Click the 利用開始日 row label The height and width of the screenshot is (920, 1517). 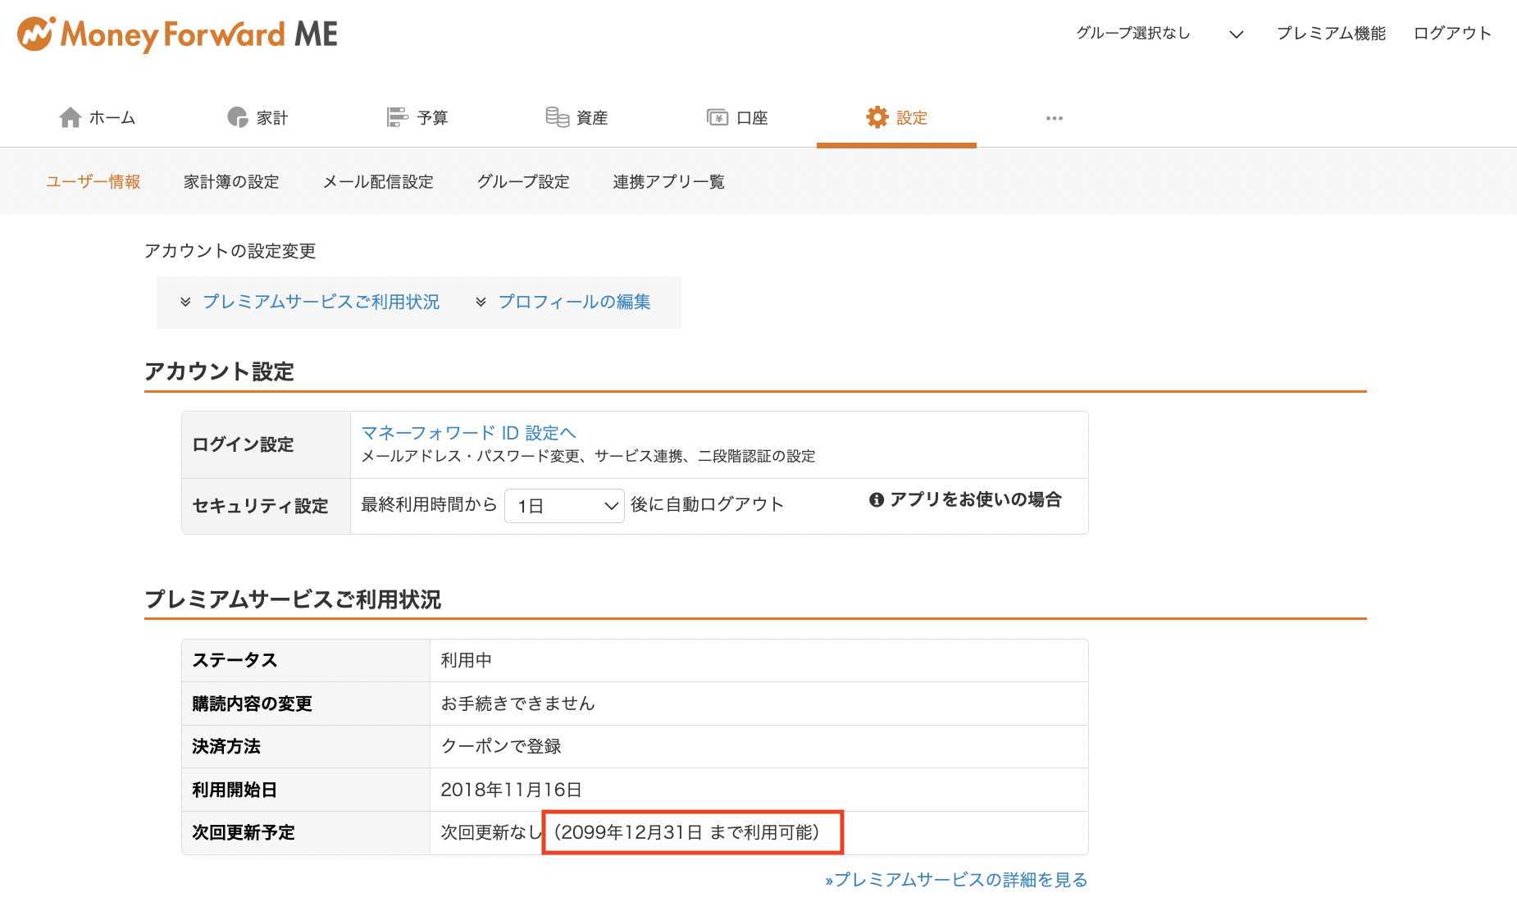(234, 790)
